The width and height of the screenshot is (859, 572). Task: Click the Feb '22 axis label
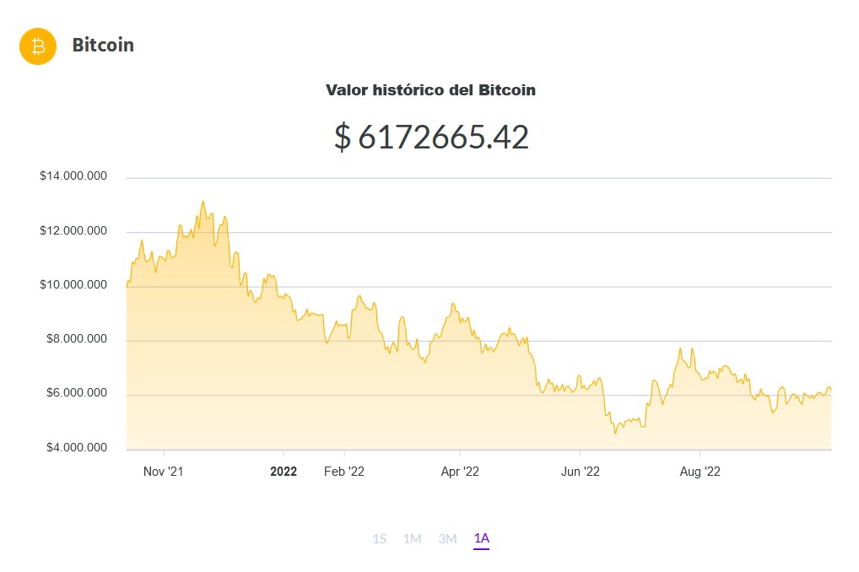pyautogui.click(x=344, y=472)
